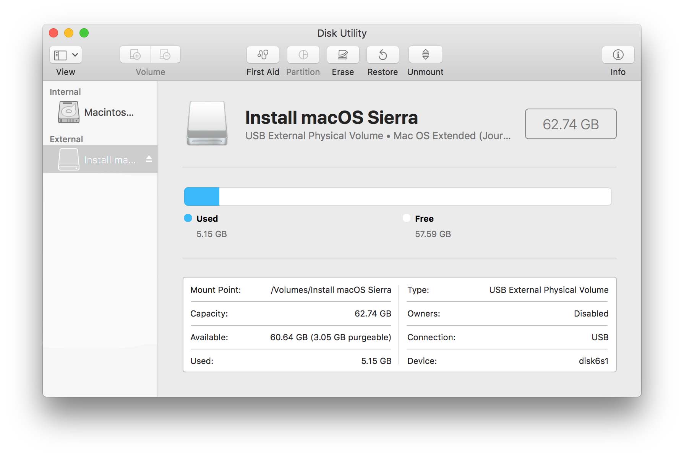Click the 5.15 GB value under Used legend
The width and height of the screenshot is (684, 458).
coord(212,234)
